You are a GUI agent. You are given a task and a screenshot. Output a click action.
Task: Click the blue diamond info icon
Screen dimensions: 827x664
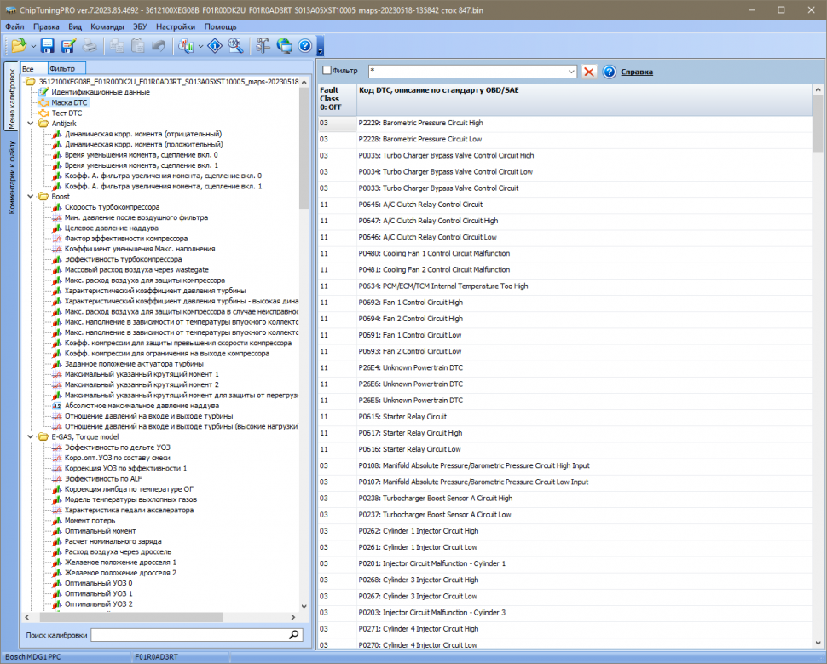216,46
